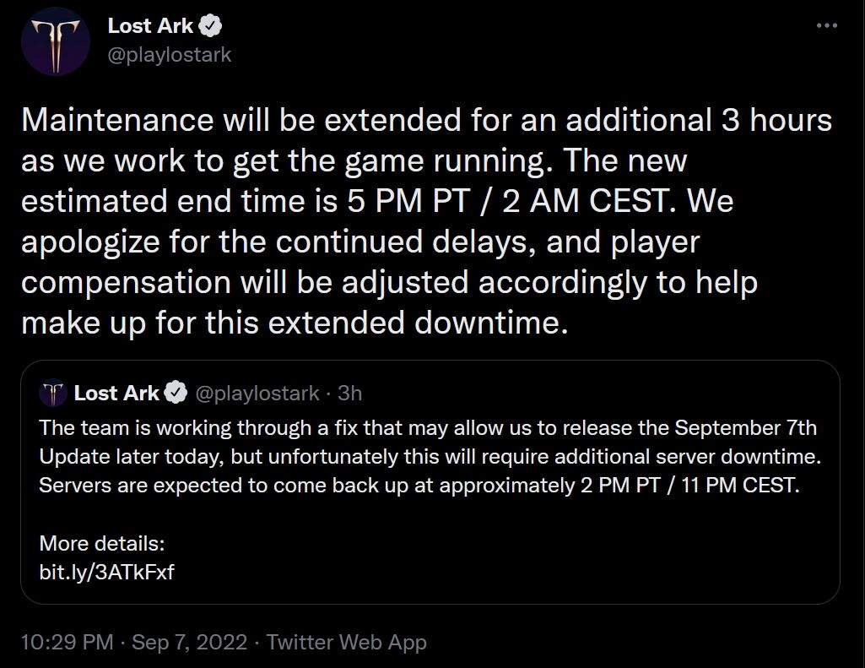Click the verified badge inside the quoted tweet
Image resolution: width=865 pixels, height=668 pixels.
[x=176, y=394]
